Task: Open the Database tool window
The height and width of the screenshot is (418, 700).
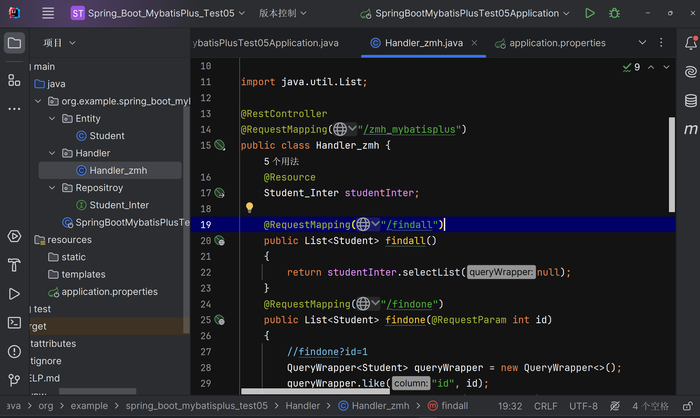Action: [690, 101]
